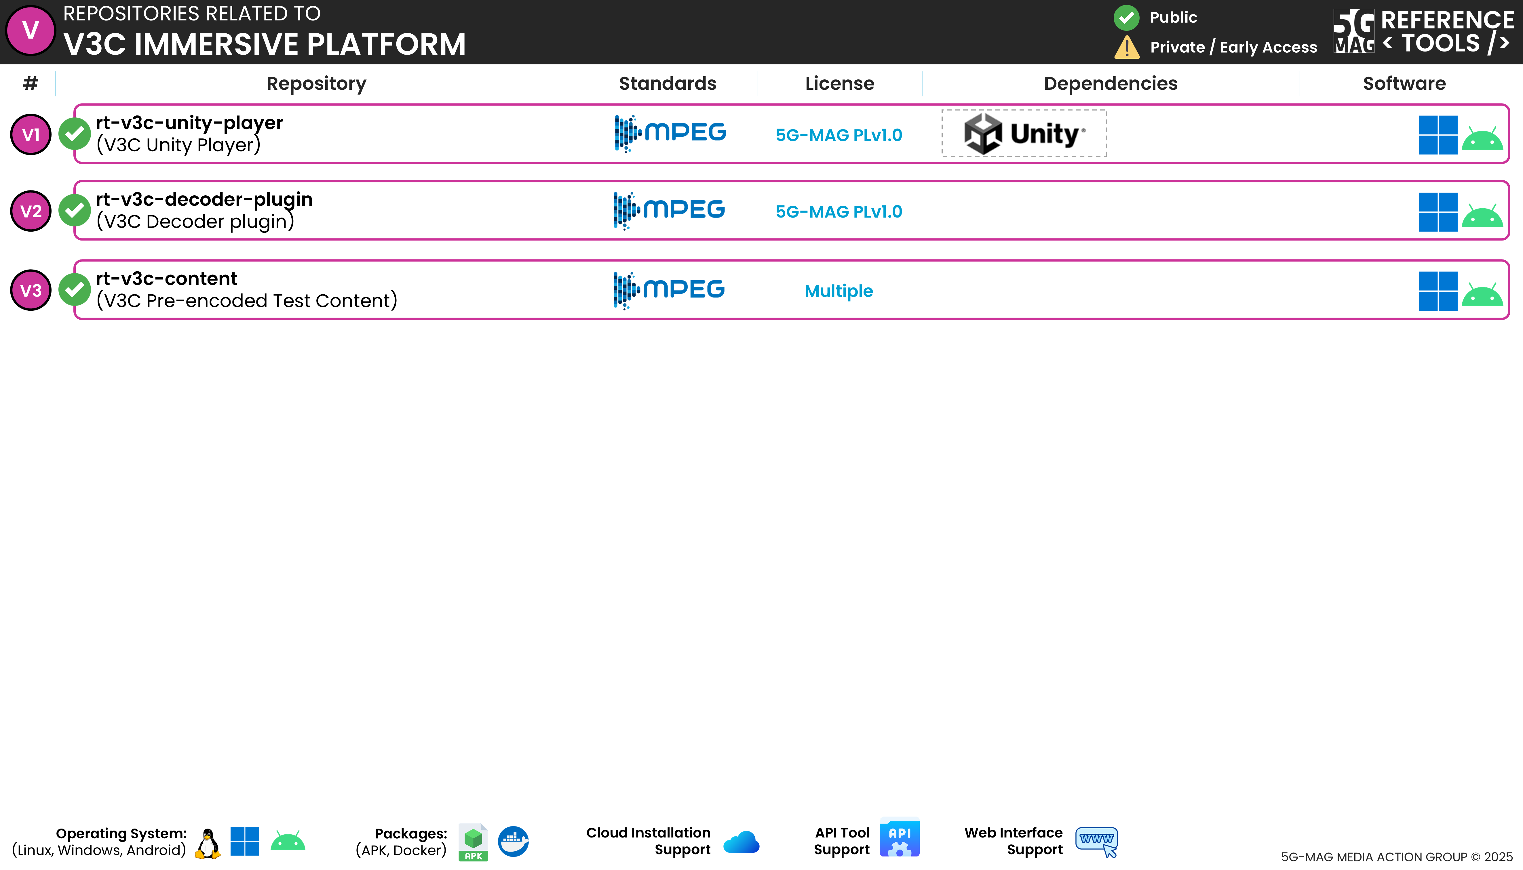This screenshot has width=1523, height=870.
Task: Click the 5G-MAG Reference Tools logo
Action: 1423,32
